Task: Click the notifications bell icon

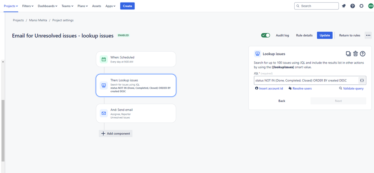Action: click(x=344, y=6)
